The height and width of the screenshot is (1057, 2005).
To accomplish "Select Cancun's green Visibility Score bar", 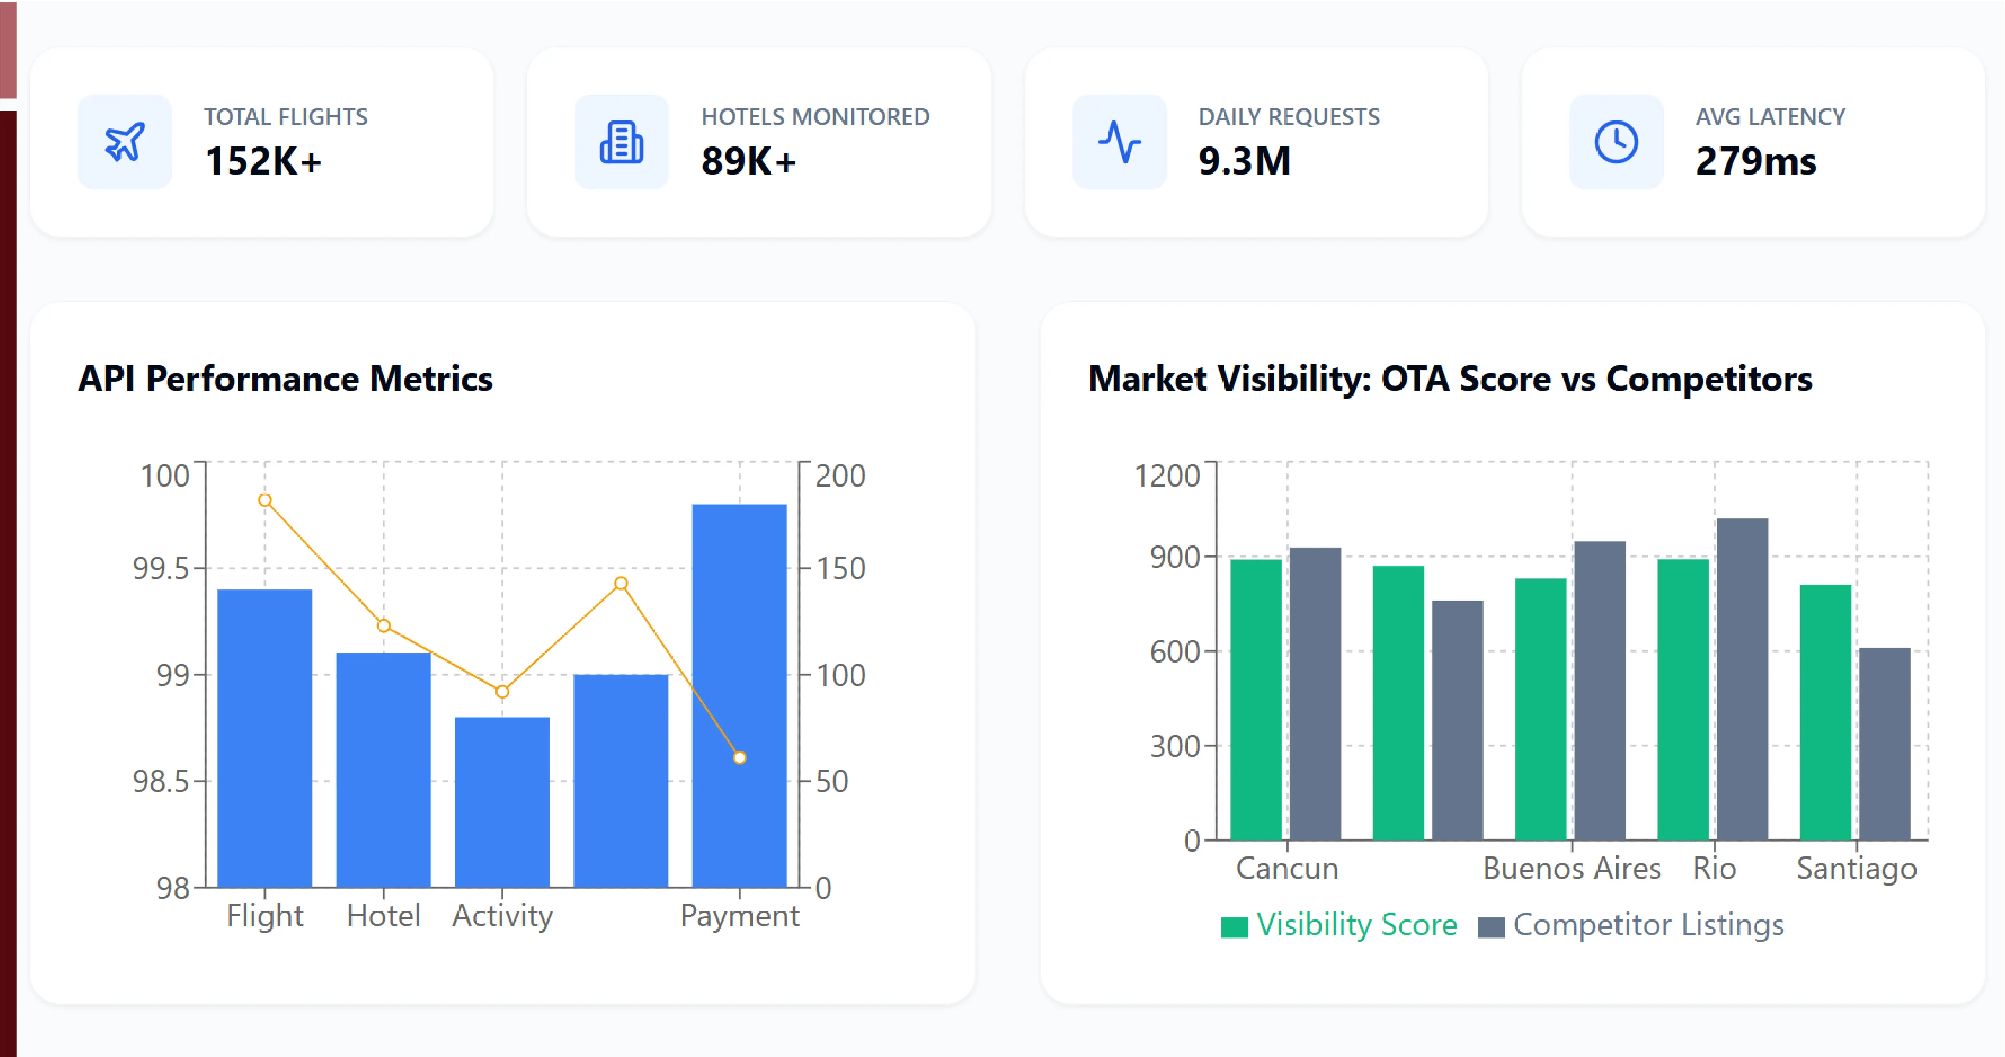I will point(1256,699).
